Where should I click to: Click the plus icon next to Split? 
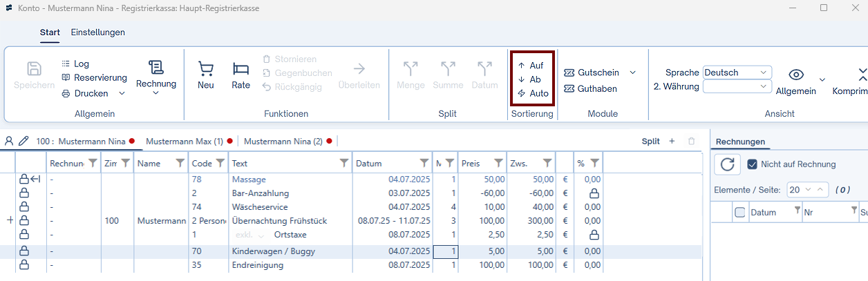(672, 141)
